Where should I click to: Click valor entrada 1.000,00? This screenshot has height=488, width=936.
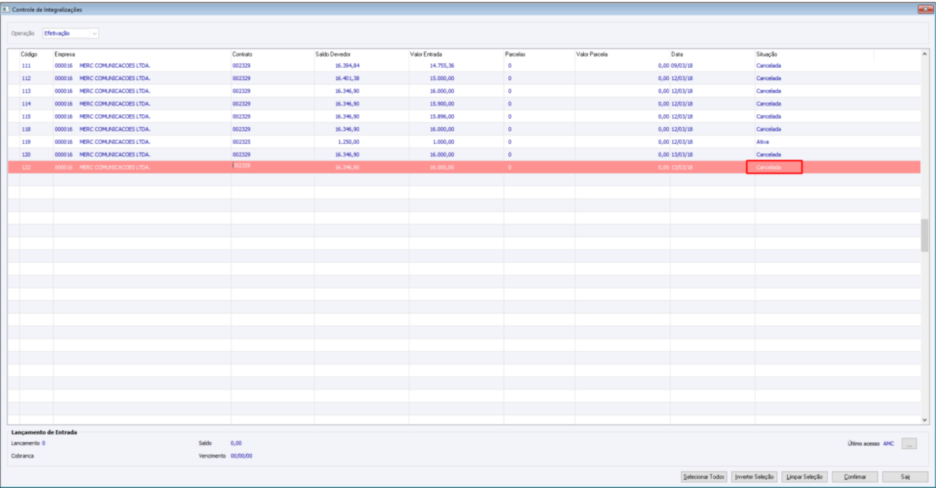coord(444,142)
